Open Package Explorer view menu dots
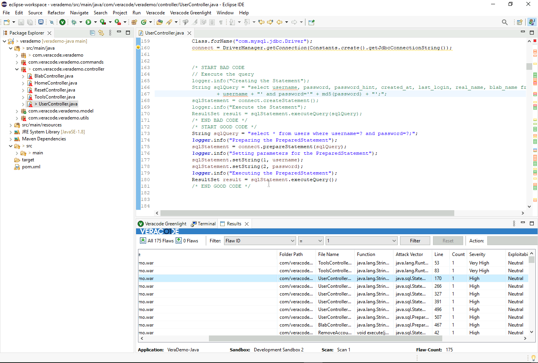 tap(110, 33)
